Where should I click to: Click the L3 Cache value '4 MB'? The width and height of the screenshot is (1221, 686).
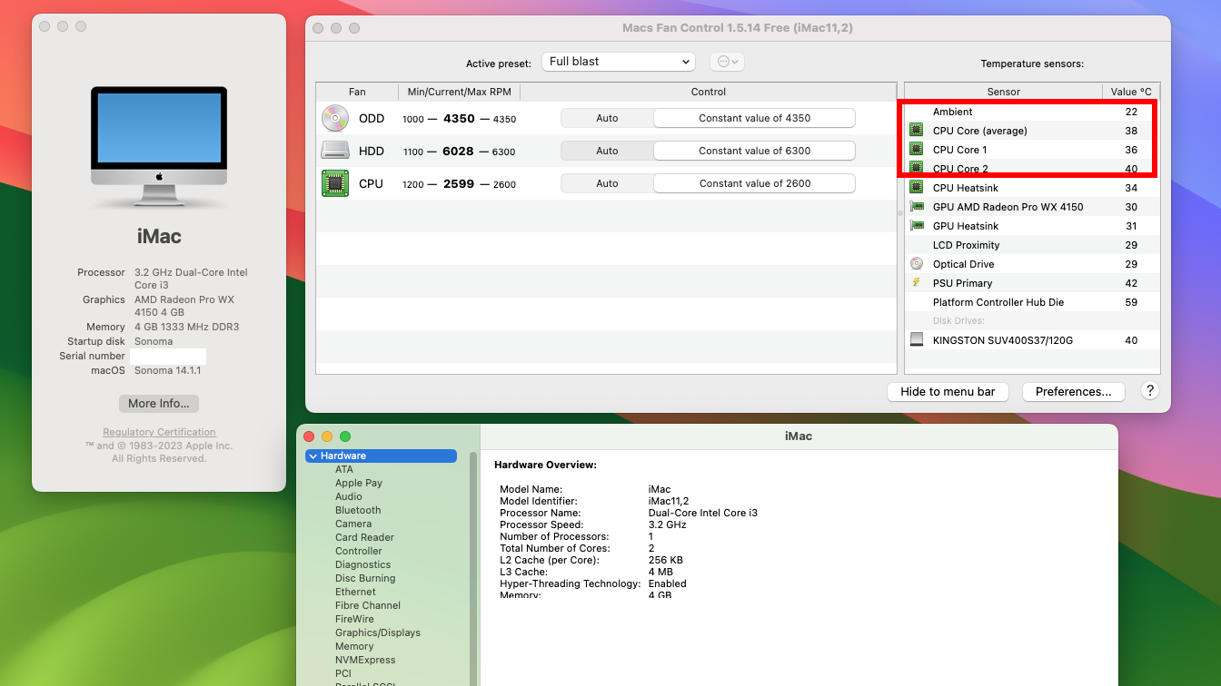tap(660, 572)
